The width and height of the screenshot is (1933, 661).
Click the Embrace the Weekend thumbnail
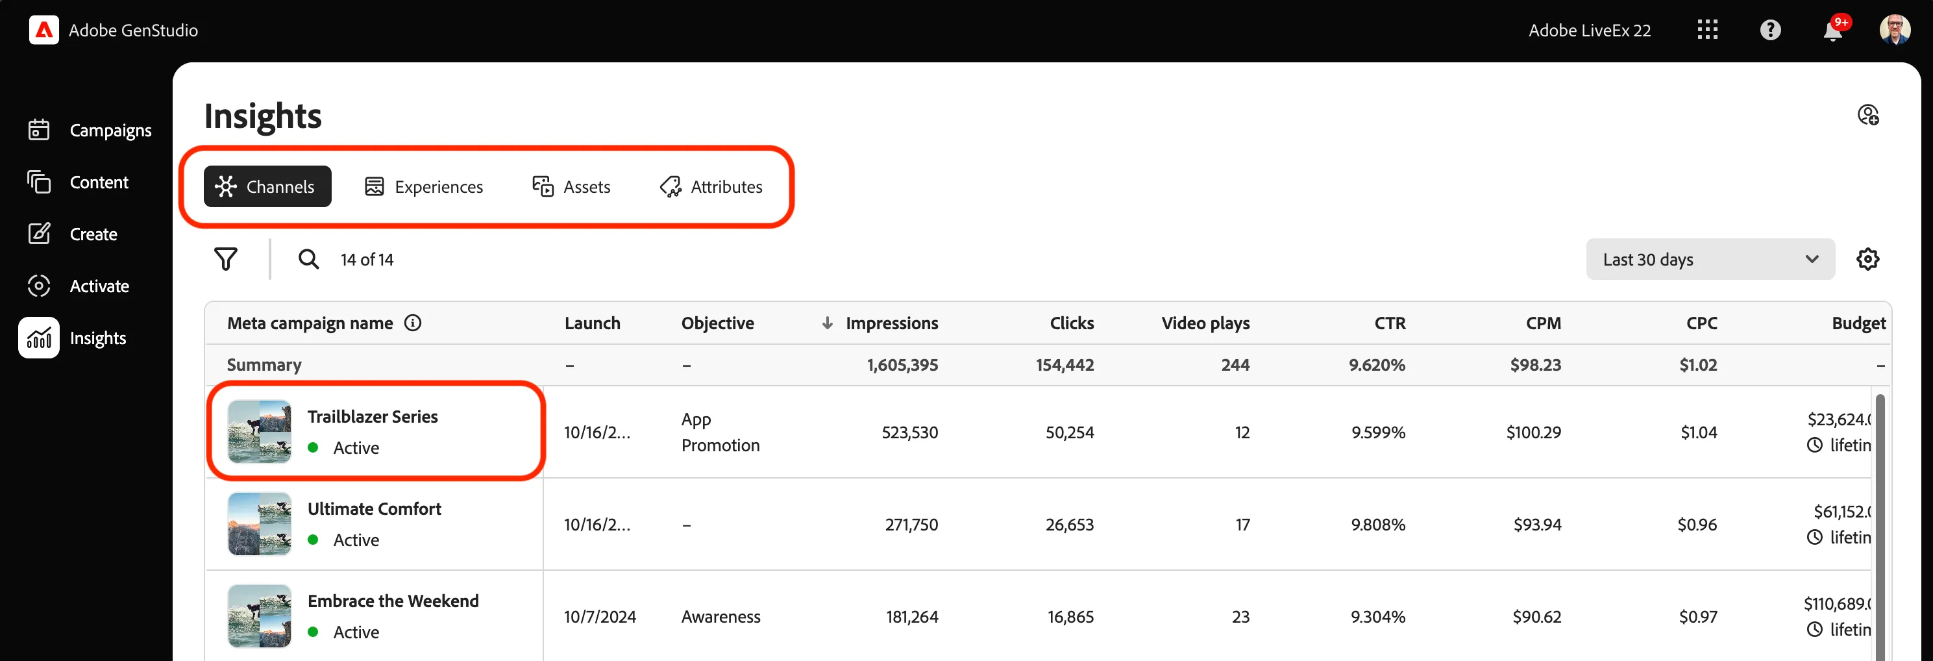[x=260, y=616]
